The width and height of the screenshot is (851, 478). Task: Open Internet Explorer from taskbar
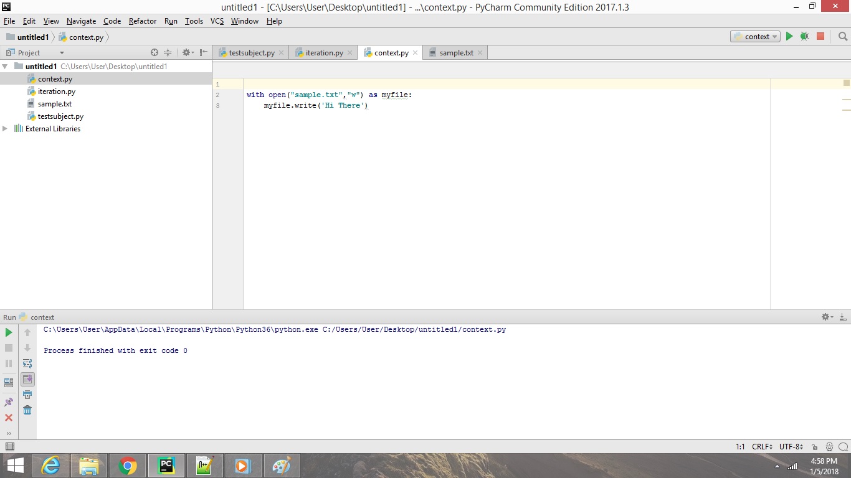(x=50, y=466)
